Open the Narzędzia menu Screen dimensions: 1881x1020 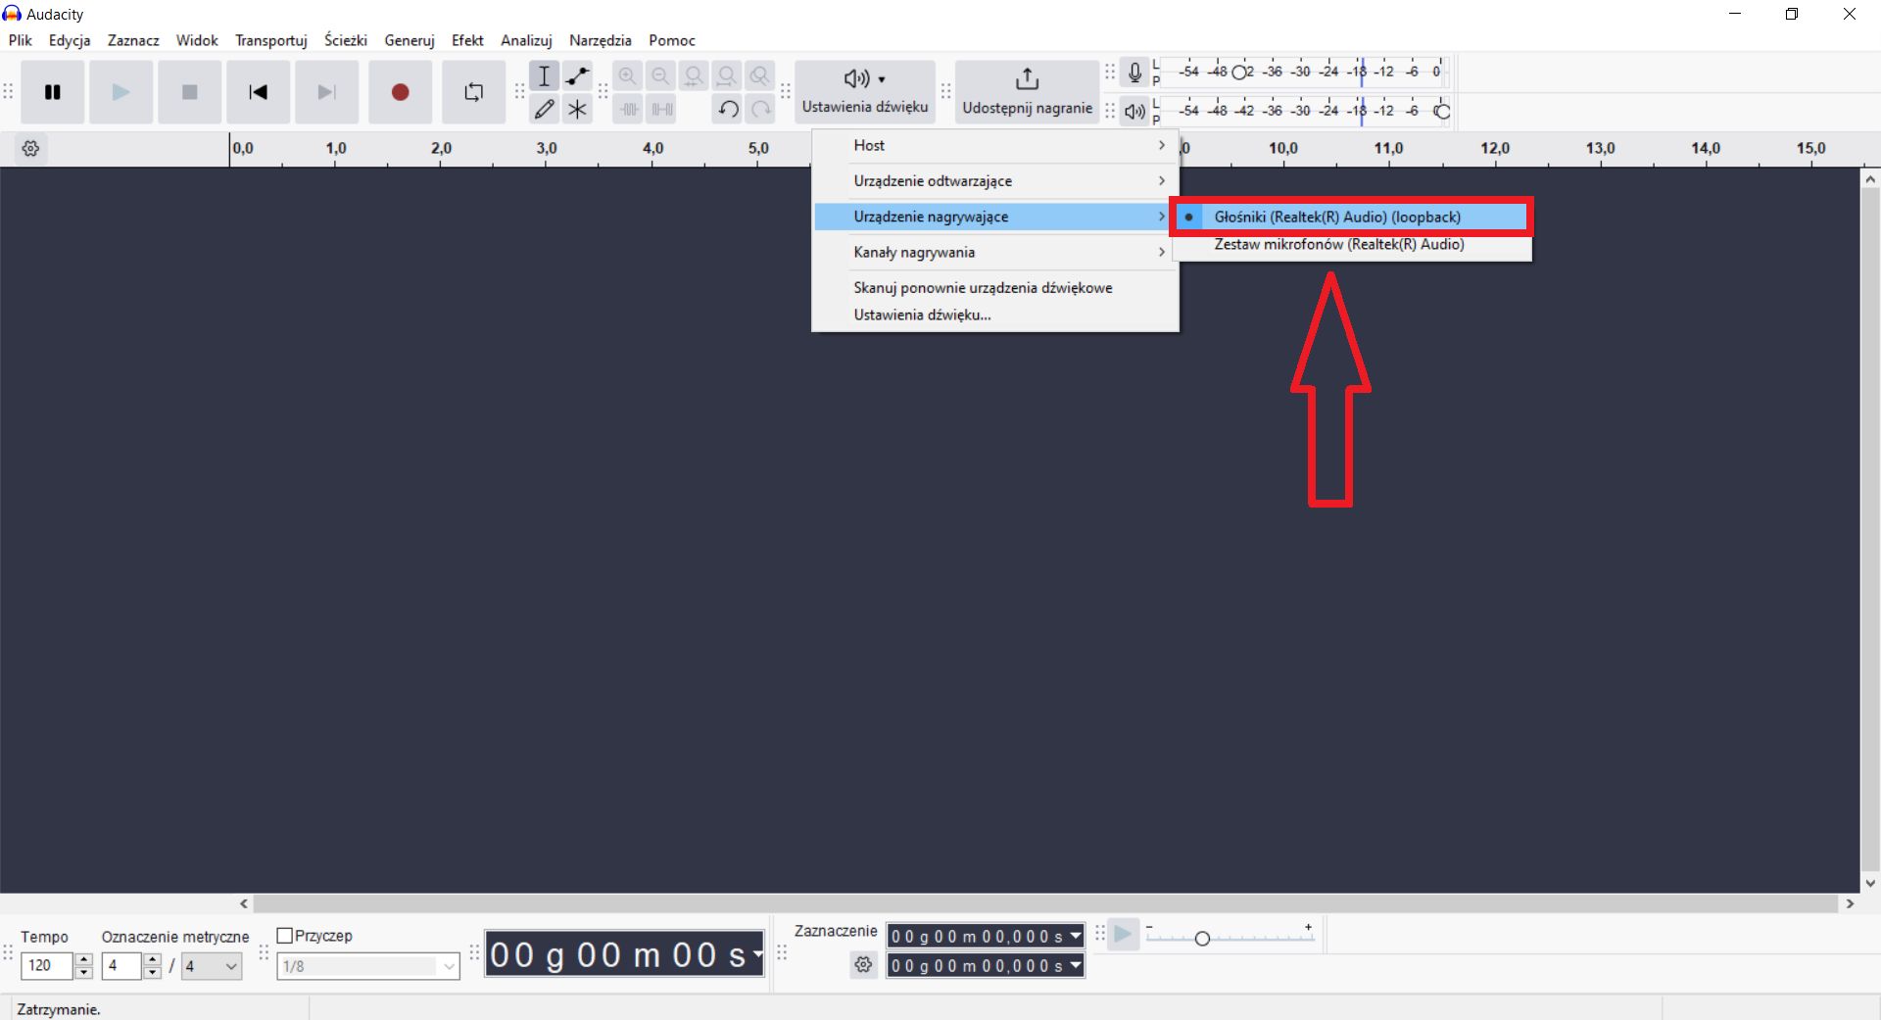coord(601,40)
